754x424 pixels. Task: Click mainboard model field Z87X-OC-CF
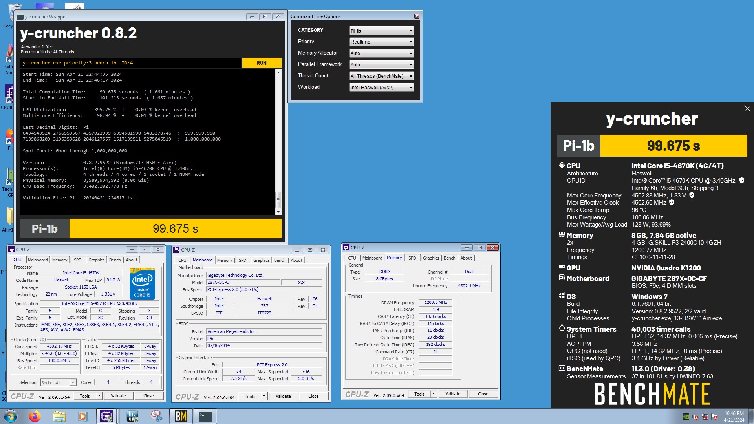243,282
